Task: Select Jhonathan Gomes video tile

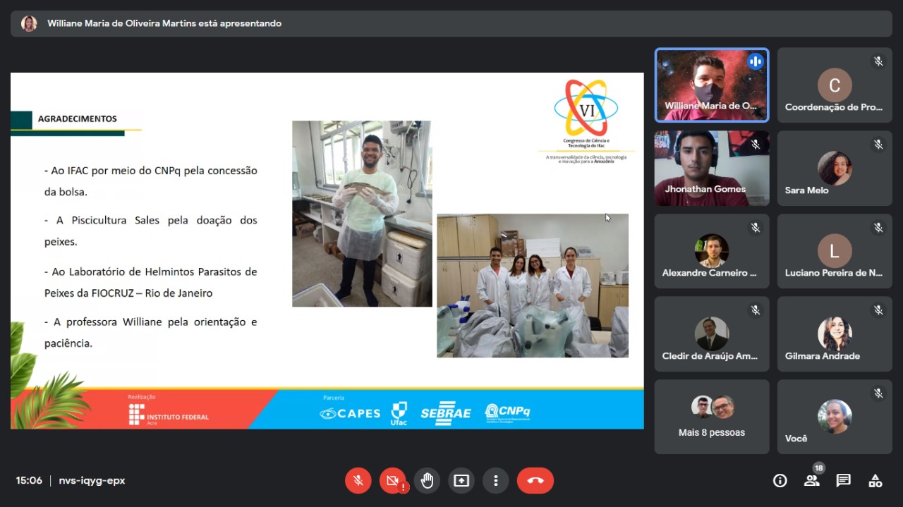Action: coord(711,168)
